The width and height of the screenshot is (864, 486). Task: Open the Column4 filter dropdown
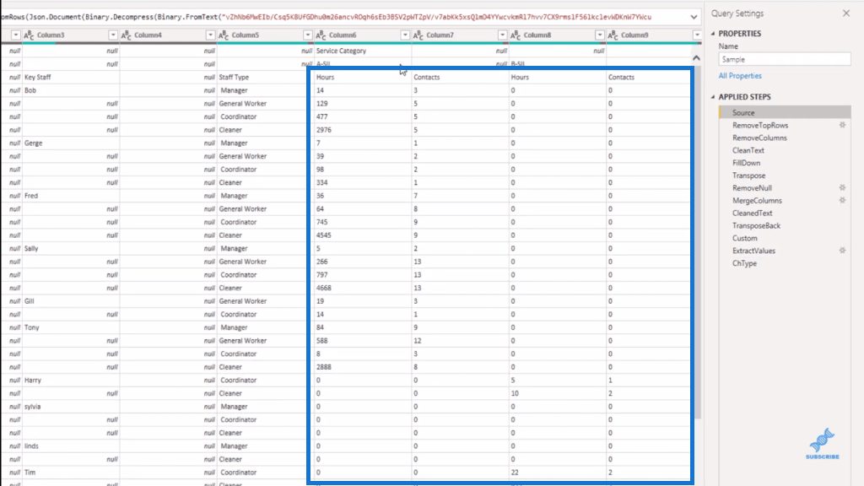pos(210,35)
